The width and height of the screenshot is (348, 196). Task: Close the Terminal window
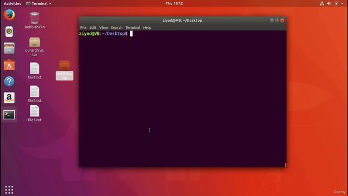[x=282, y=20]
